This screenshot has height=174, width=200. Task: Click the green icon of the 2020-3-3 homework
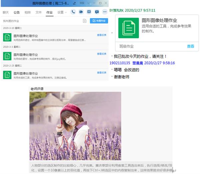tap(7, 55)
